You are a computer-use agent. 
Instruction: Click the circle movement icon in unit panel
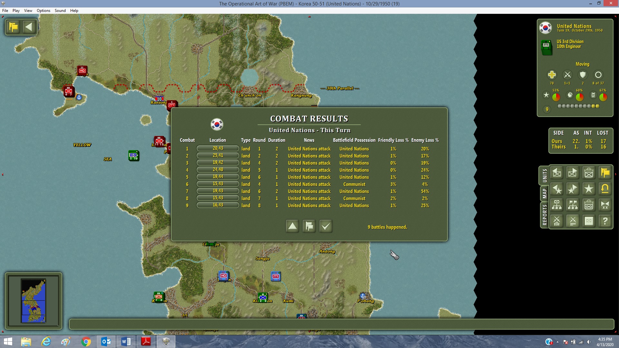coord(598,75)
